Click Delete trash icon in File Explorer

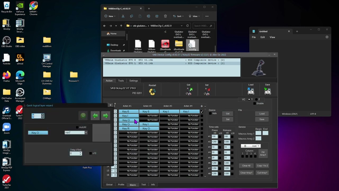click(x=165, y=16)
